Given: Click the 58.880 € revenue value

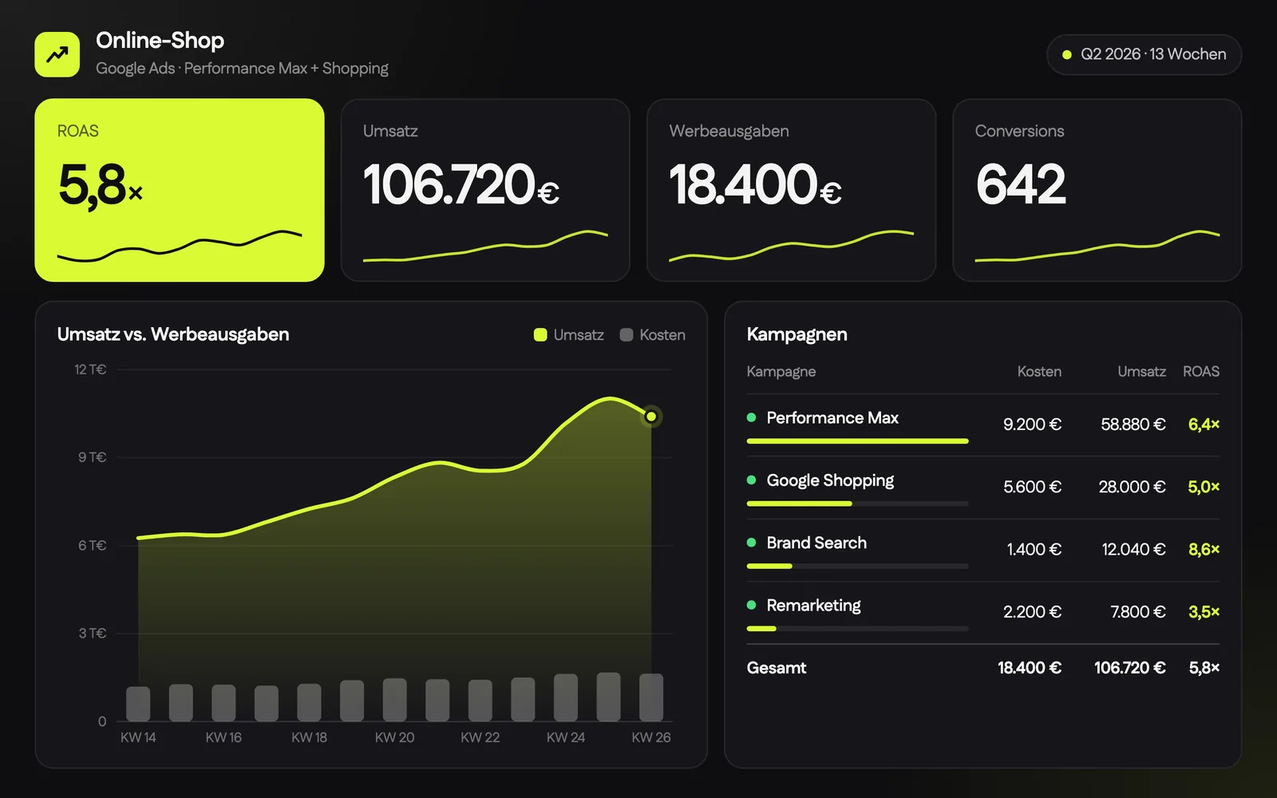Looking at the screenshot, I should 1133,425.
